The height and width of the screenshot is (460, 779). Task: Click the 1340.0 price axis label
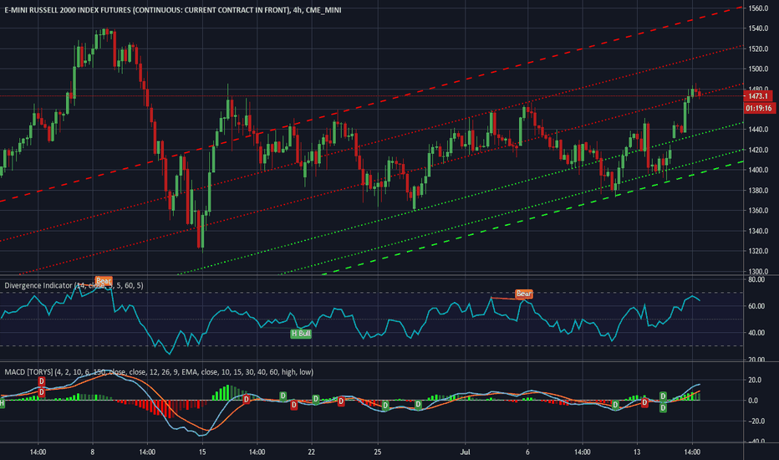(759, 231)
